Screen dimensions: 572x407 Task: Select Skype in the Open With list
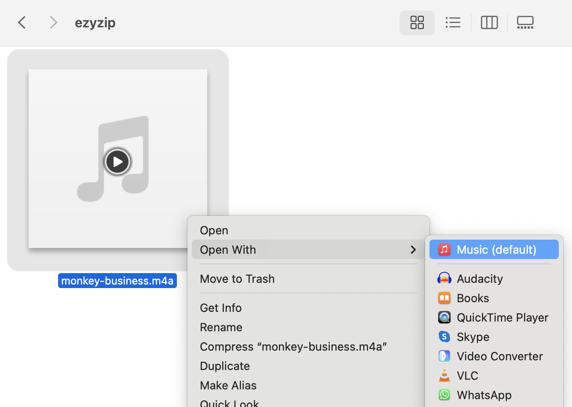473,337
